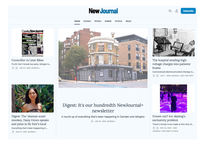Click lock icon under the hospital article
Viewport: 205px width, 144px height.
[157, 76]
